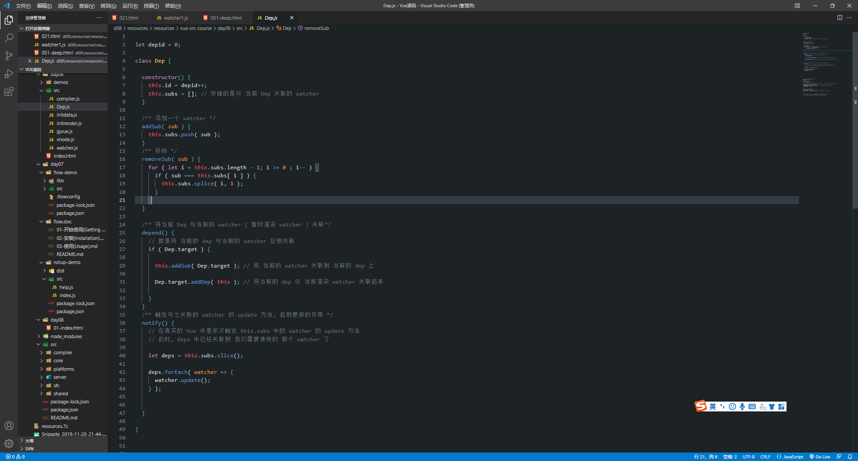Screen dimensions: 858x461
Task: Collapse the VUE源码 folder section
Action: pyautogui.click(x=63, y=70)
